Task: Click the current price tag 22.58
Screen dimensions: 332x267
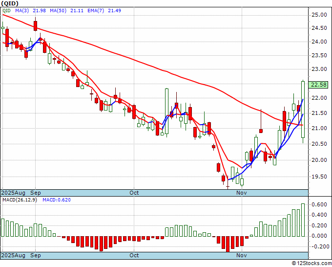Action: [x=318, y=85]
